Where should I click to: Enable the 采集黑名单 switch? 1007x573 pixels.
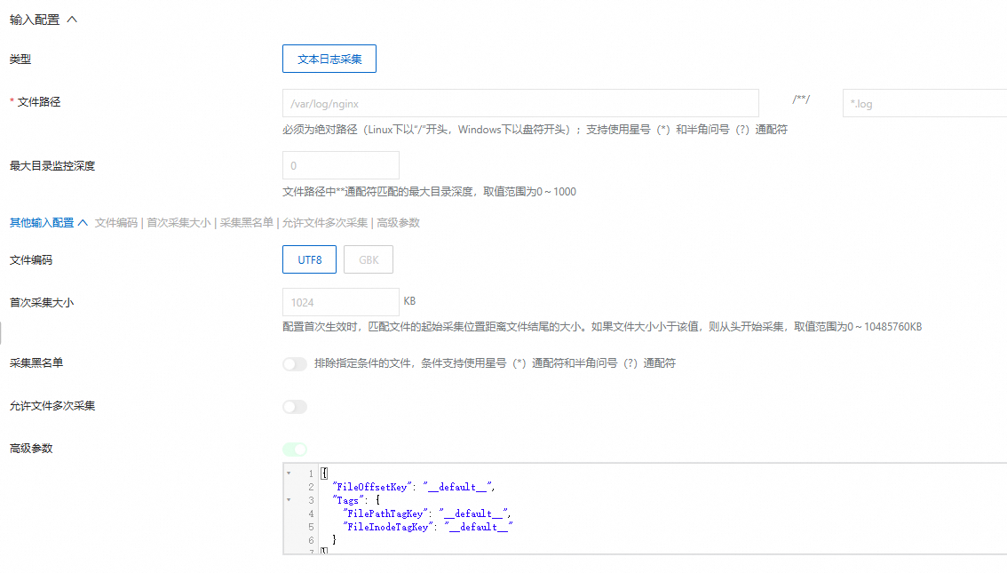coord(294,363)
